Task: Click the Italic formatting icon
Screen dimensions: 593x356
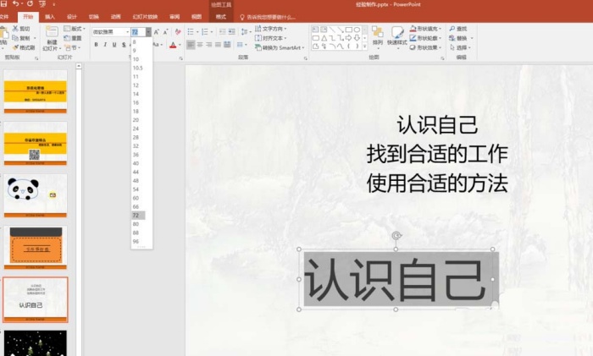Action: coord(106,45)
